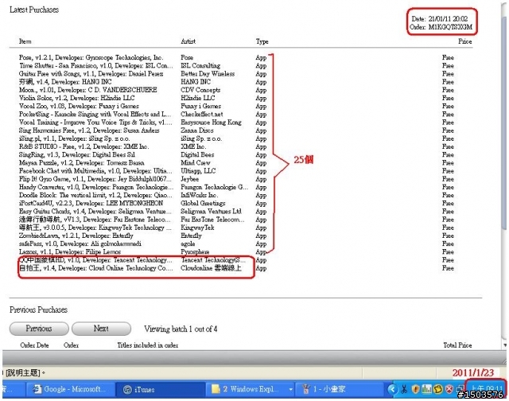
Task: Click the Better Day Wireless artist name
Action: pos(208,74)
